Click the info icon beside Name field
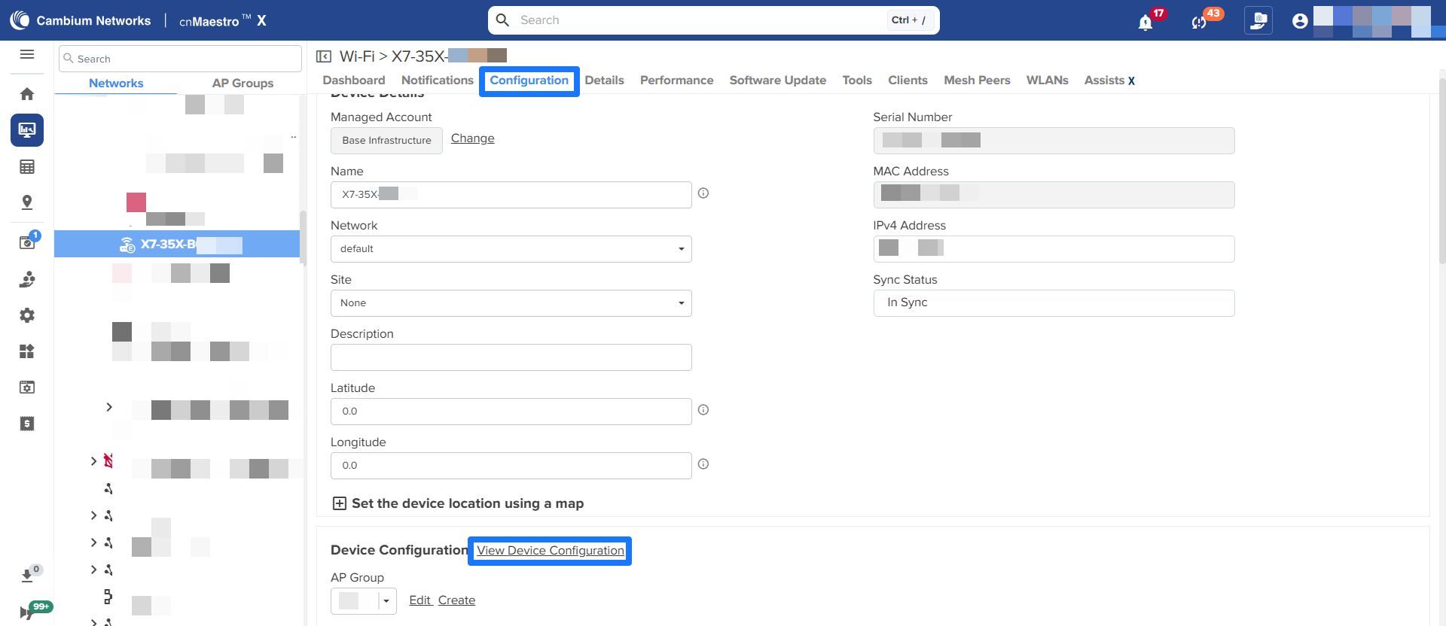This screenshot has height=626, width=1446. pyautogui.click(x=703, y=193)
